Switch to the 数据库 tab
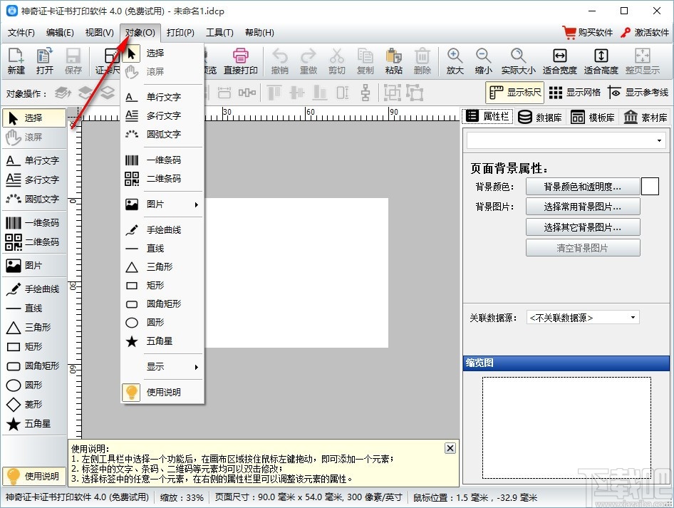Image resolution: width=674 pixels, height=508 pixels. (540, 118)
